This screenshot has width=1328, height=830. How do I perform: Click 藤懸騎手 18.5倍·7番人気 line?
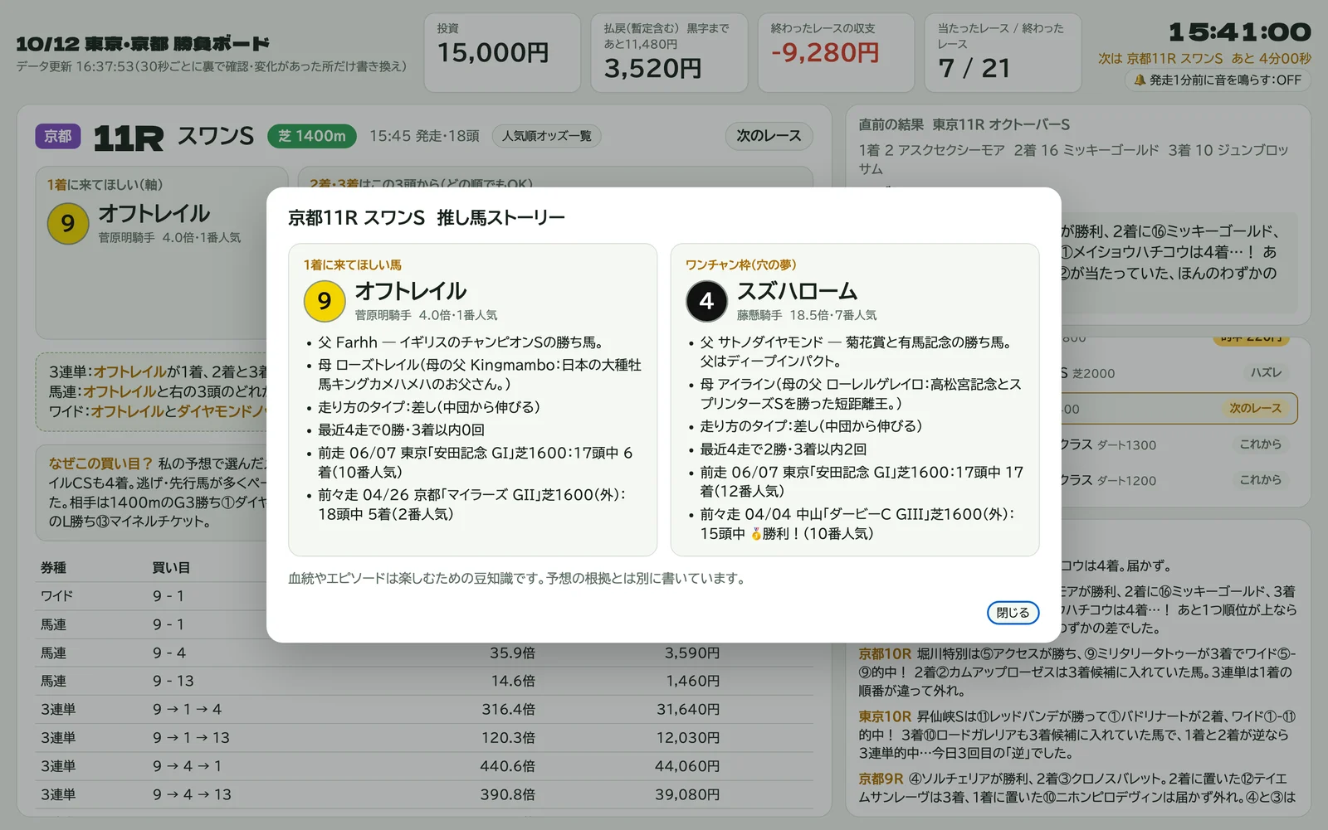coord(806,315)
